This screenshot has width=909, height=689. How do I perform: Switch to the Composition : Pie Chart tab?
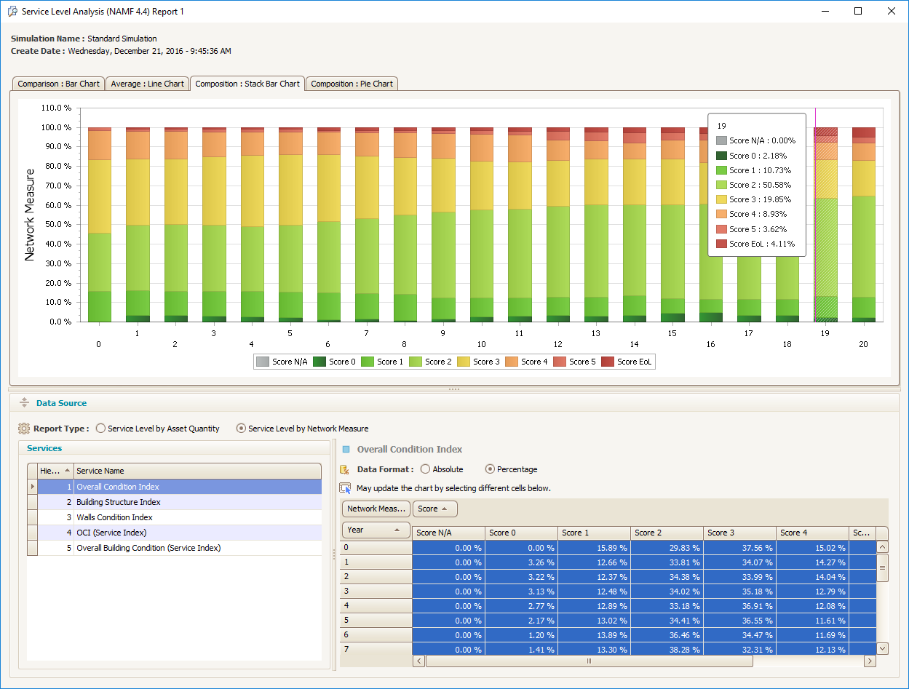coord(351,83)
